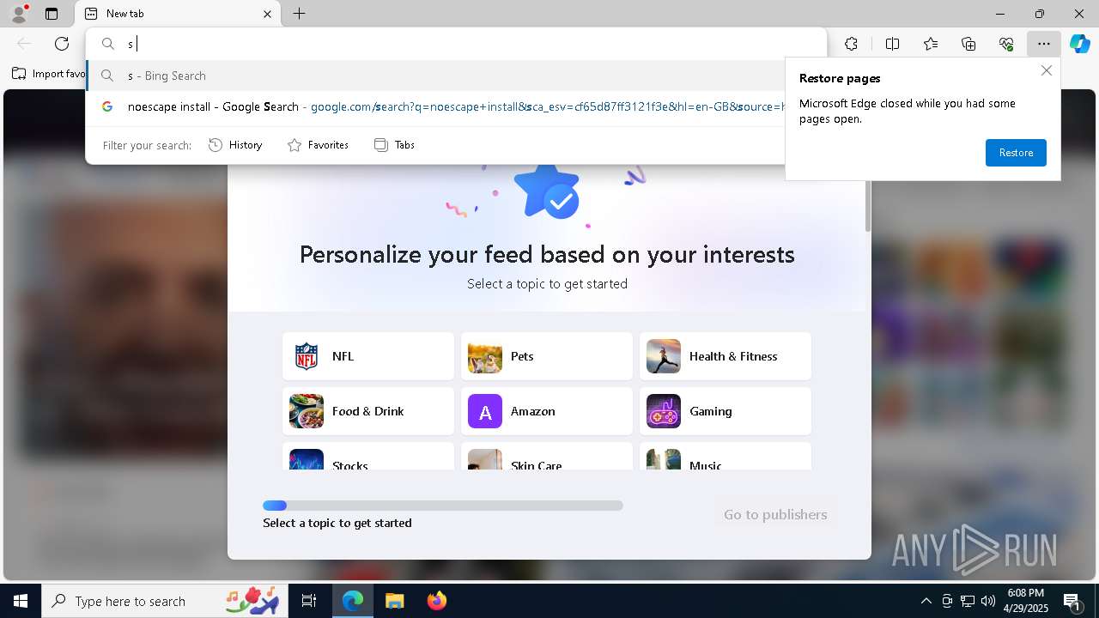Image resolution: width=1099 pixels, height=618 pixels.
Task: Open the tab actions menu icon
Action: tap(52, 14)
